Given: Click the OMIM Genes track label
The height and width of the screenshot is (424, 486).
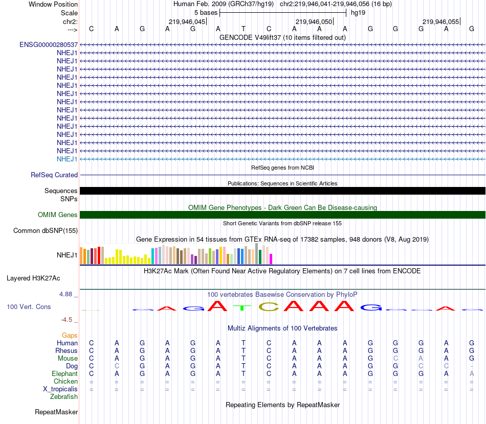Looking at the screenshot, I should click(58, 215).
